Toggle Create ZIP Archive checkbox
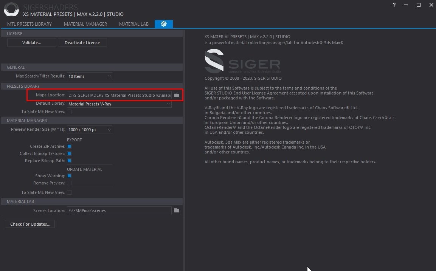The height and width of the screenshot is (271, 436). (x=69, y=146)
